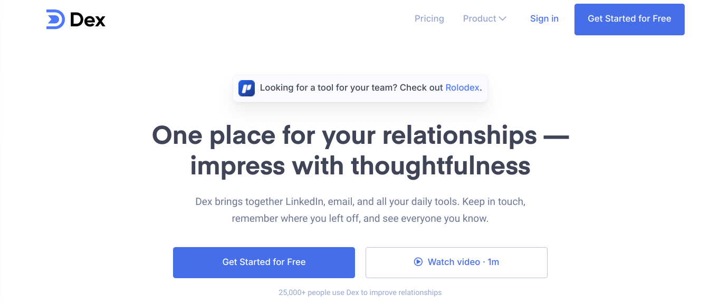Viewport: 719px width, 304px height.
Task: Click the Rolodex app icon in the banner
Action: [x=246, y=88]
